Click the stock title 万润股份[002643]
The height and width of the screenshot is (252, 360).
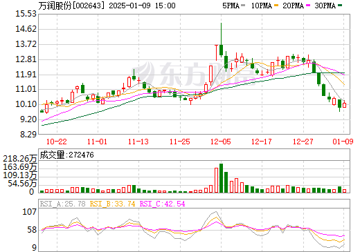tap(71, 6)
